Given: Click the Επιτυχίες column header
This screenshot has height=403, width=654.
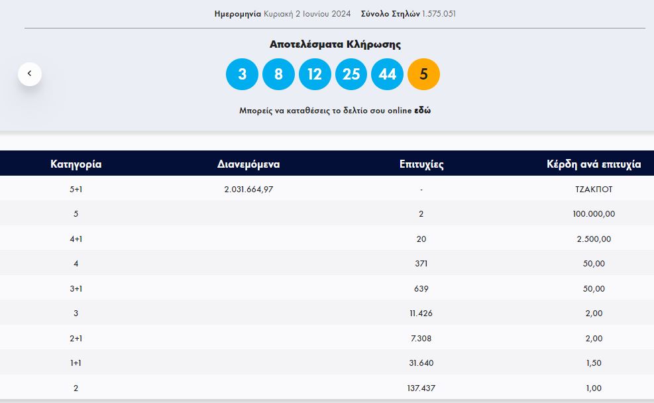Looking at the screenshot, I should point(421,164).
